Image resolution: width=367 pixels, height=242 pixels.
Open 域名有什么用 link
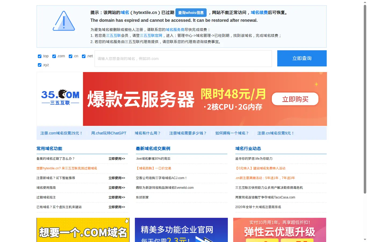point(147,133)
